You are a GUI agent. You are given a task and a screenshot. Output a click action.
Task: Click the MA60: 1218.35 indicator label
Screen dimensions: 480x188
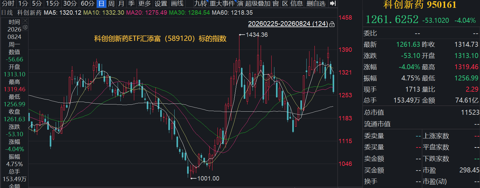[232, 13]
